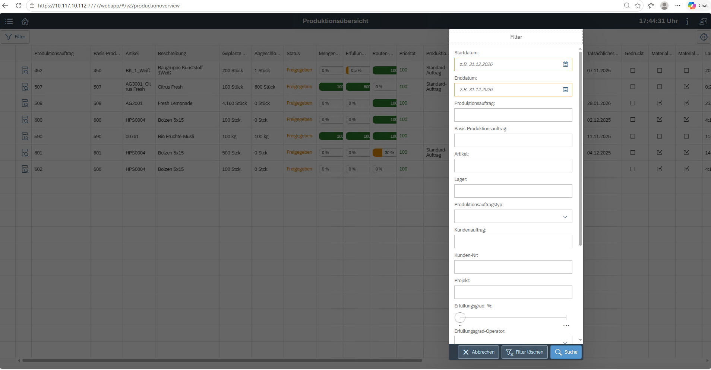Open table settings gear icon
The image size is (711, 370).
pyautogui.click(x=704, y=37)
